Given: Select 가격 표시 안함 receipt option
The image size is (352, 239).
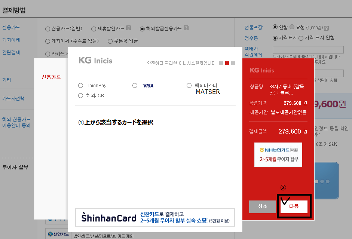Looking at the screenshot, I should pos(301,38).
